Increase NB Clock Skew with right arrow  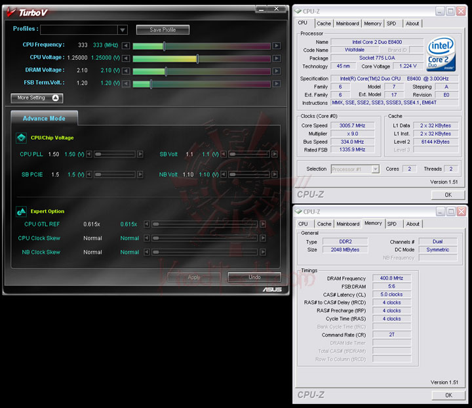[263, 252]
